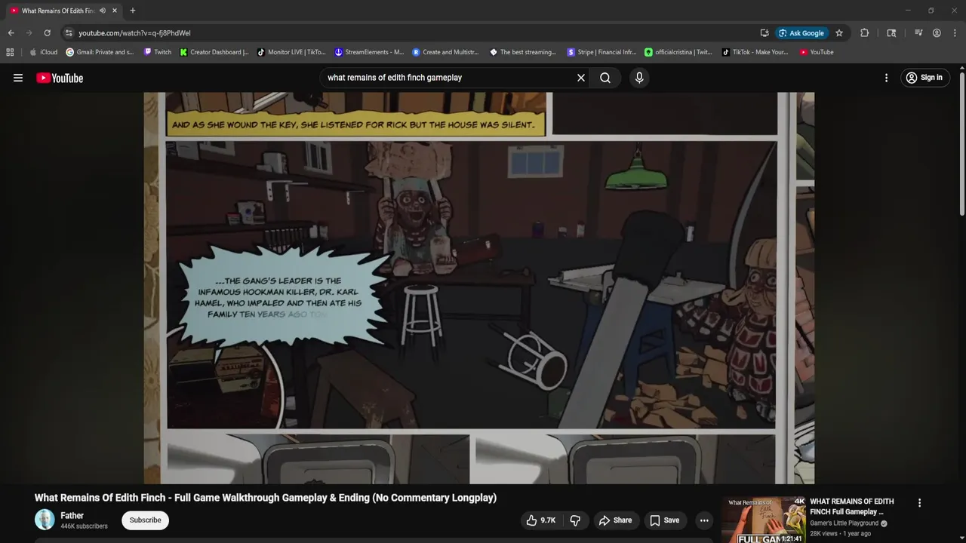The height and width of the screenshot is (543, 966).
Task: View site information in the address bar
Action: (69, 33)
